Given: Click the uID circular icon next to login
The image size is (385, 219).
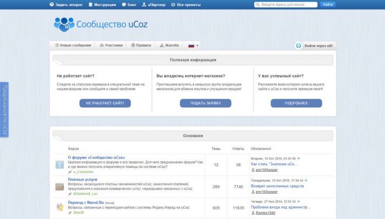Looking at the screenshot, I should 299,46.
